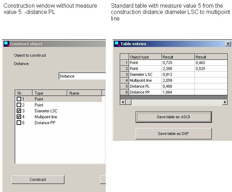
Task: Select Distance PP in the construct list
Action: coord(45,123)
